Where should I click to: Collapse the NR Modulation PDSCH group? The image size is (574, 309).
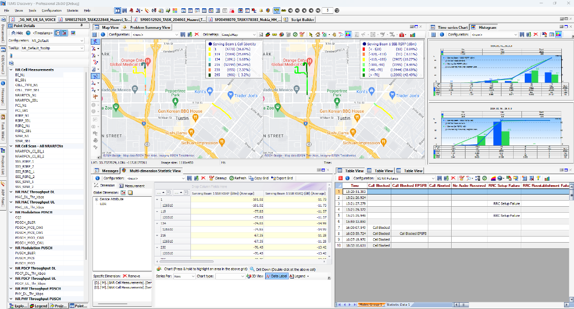point(11,212)
